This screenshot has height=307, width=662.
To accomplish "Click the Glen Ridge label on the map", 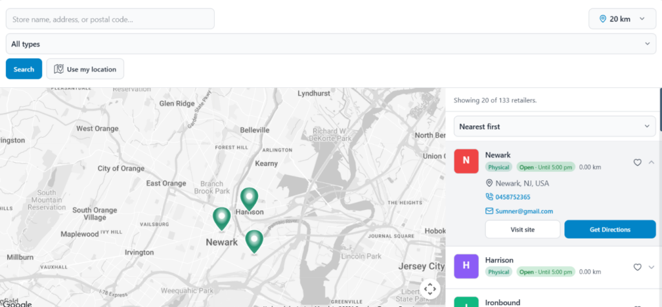I will (177, 103).
